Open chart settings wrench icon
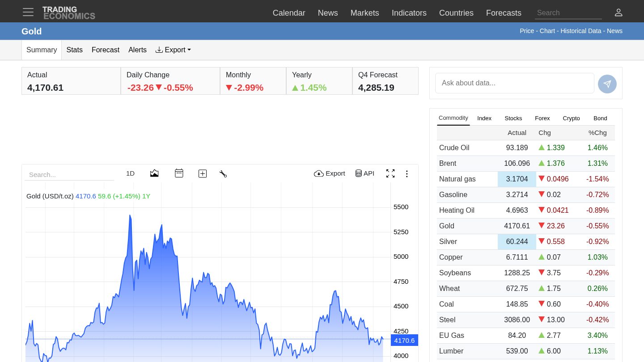 tap(223, 173)
